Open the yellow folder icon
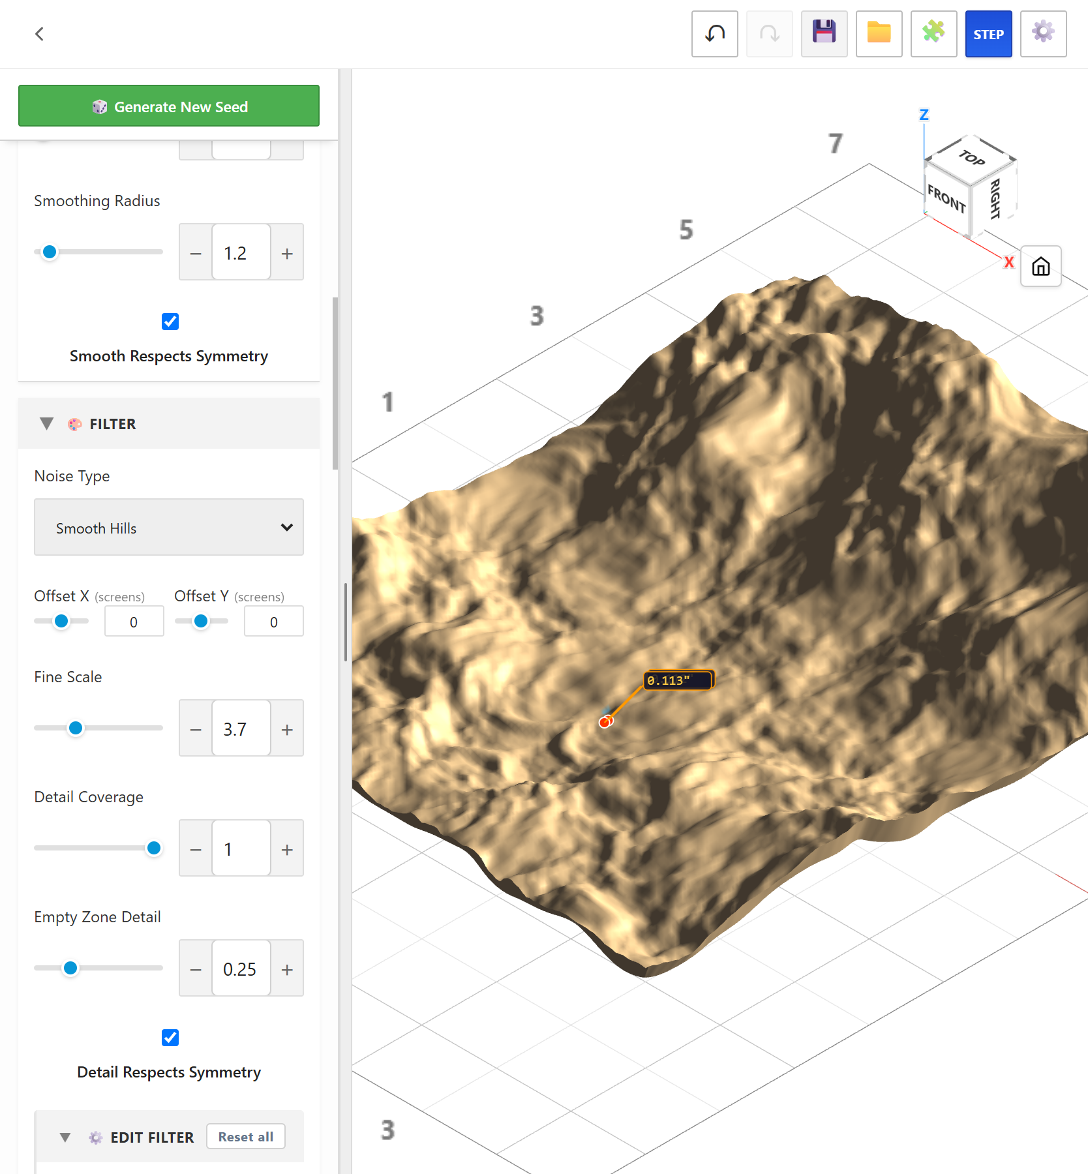 click(x=879, y=34)
